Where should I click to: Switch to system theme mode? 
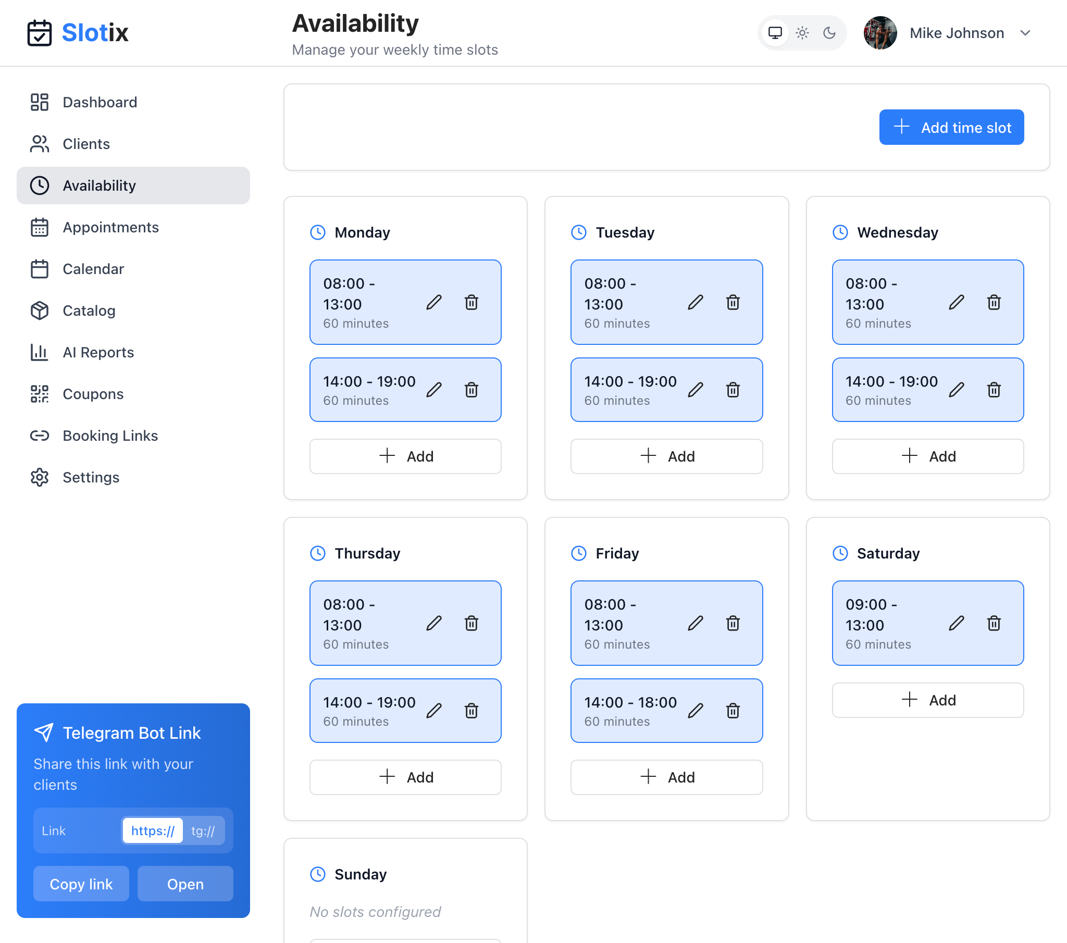[775, 33]
